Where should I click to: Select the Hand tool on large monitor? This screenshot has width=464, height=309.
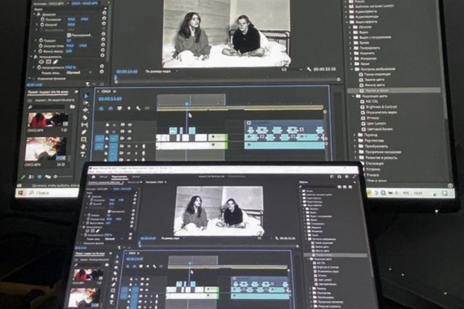pyautogui.click(x=84, y=147)
